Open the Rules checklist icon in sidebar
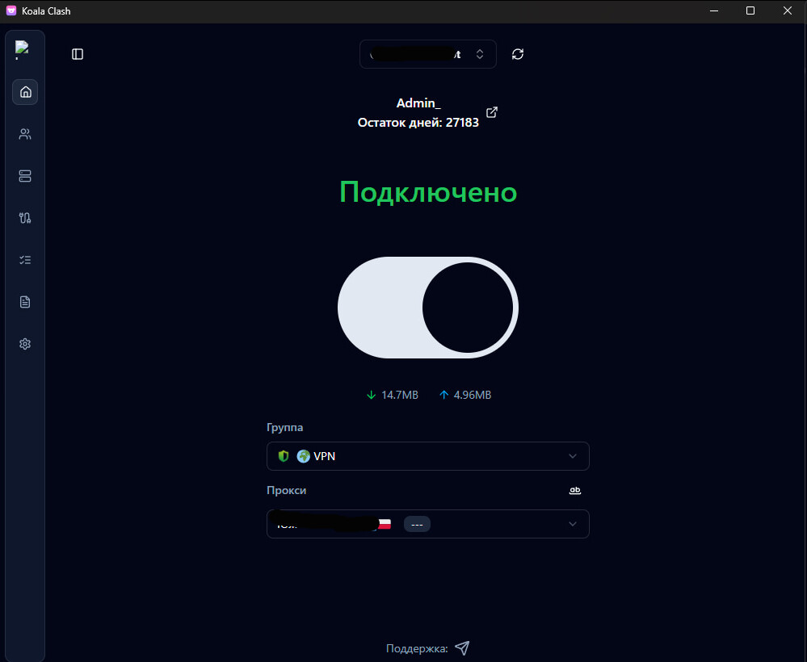 [25, 260]
